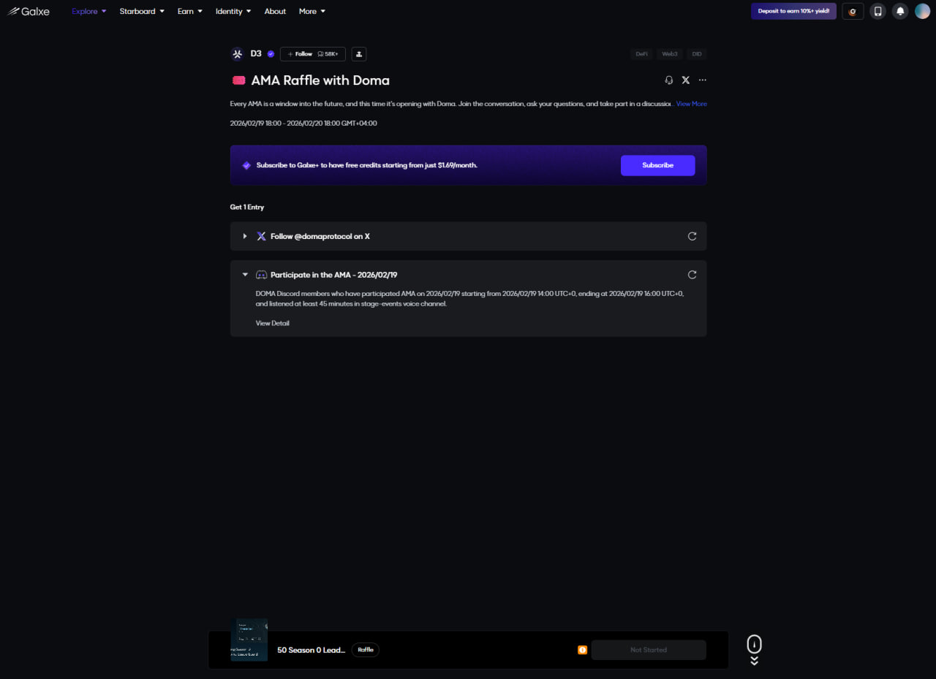The image size is (936, 679).
Task: Expand the Follow @domaprotocol on X task
Action: coord(245,236)
